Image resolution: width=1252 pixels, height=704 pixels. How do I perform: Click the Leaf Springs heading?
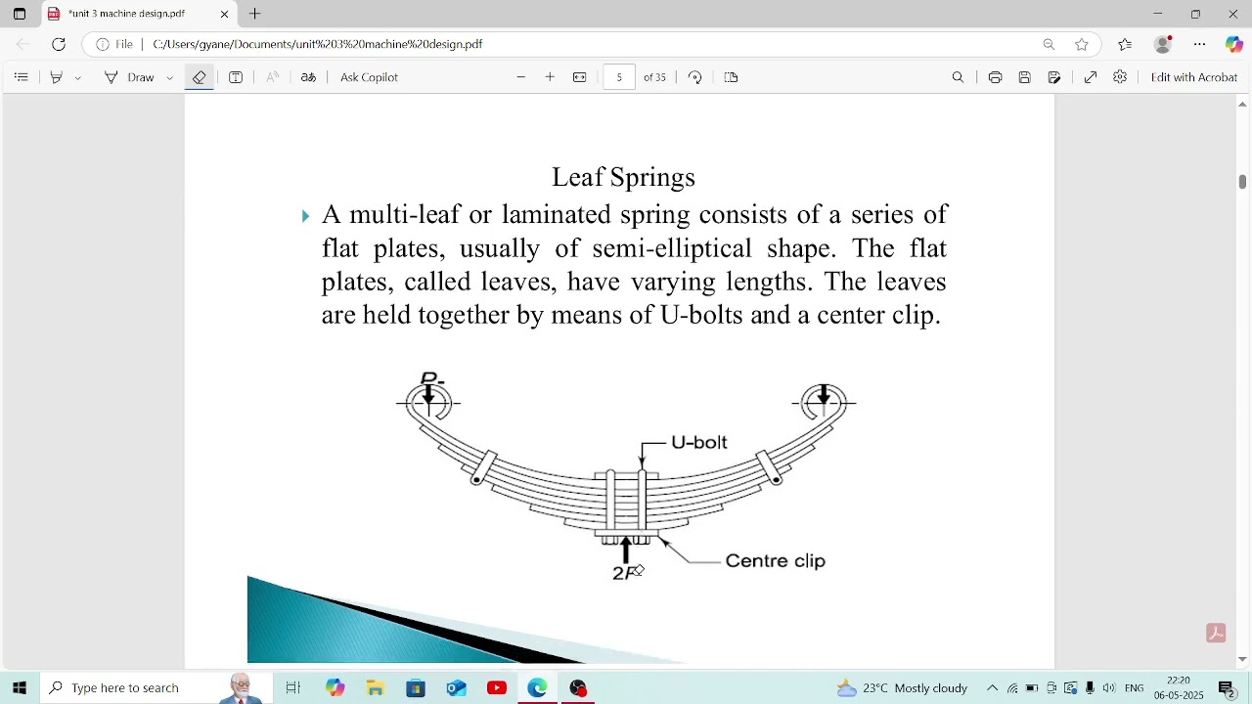point(624,177)
